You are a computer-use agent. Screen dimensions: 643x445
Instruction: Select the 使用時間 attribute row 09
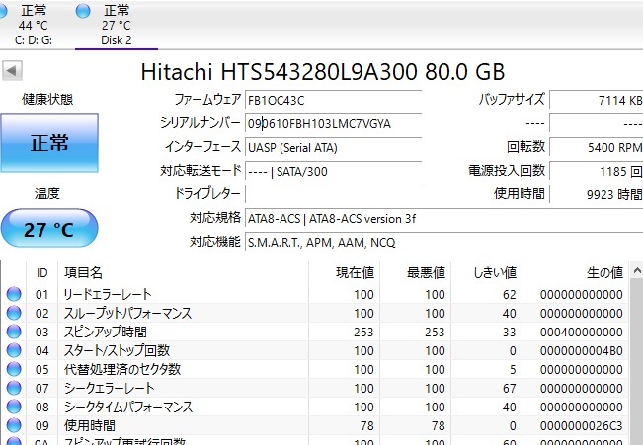tap(314, 425)
